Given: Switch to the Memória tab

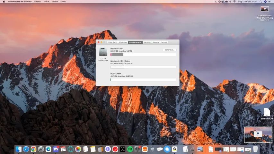Looking at the screenshot, I should (147, 42).
